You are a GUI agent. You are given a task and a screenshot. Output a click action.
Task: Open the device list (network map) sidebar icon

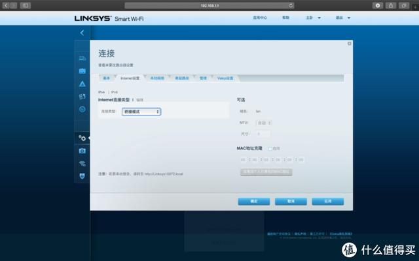tap(82, 58)
